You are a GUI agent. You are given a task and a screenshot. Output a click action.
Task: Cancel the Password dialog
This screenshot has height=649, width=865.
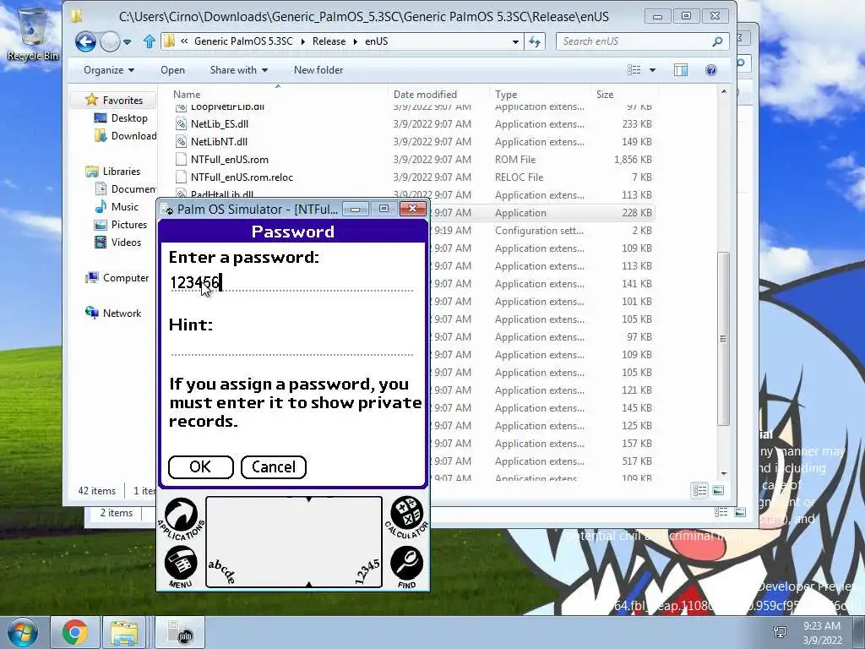(273, 466)
